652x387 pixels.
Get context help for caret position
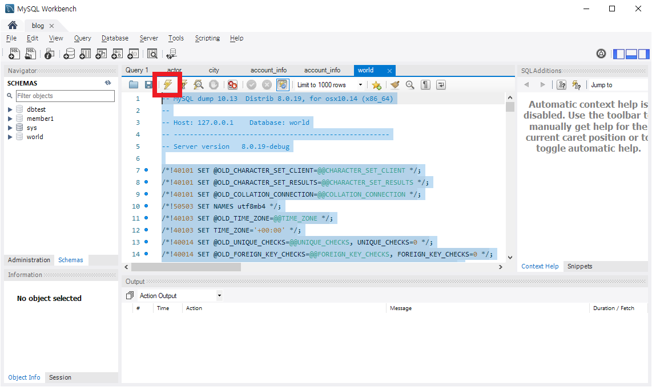562,85
